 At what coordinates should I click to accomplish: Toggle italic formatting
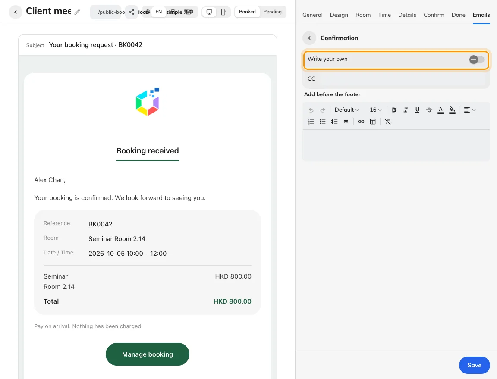coord(406,110)
